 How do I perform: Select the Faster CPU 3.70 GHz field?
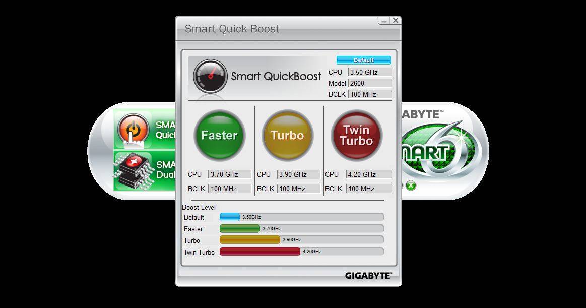229,174
